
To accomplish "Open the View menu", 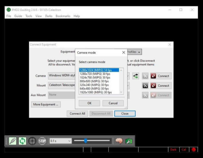I will pyautogui.click(x=39, y=16).
